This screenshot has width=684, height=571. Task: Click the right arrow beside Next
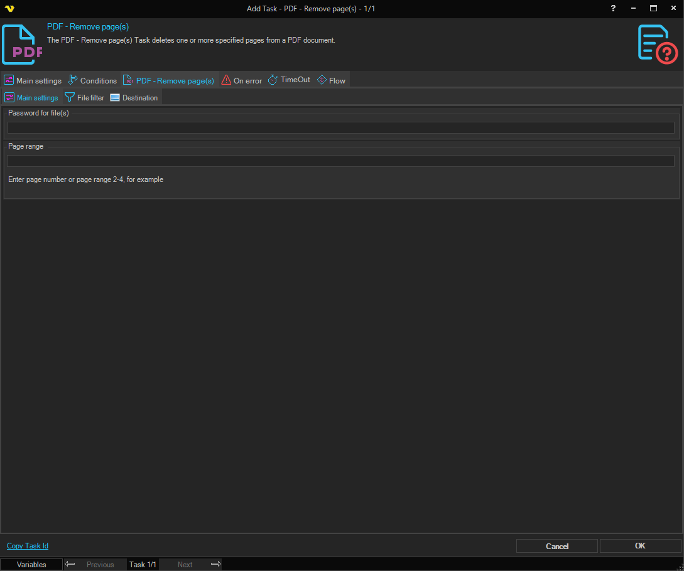215,564
